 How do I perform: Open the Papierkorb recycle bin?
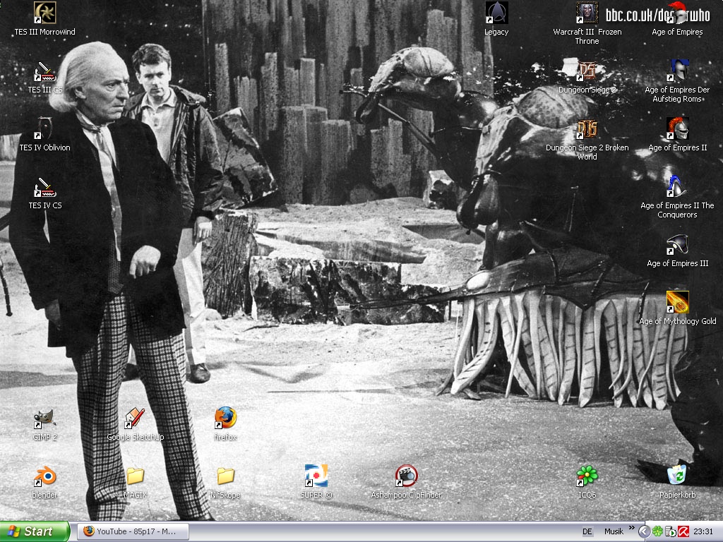coord(677,477)
